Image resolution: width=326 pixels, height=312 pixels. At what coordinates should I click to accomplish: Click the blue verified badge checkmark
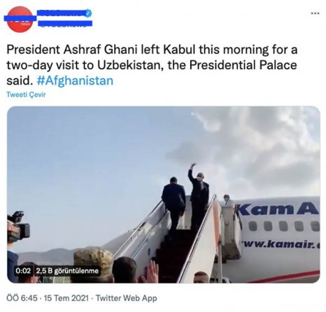89,13
